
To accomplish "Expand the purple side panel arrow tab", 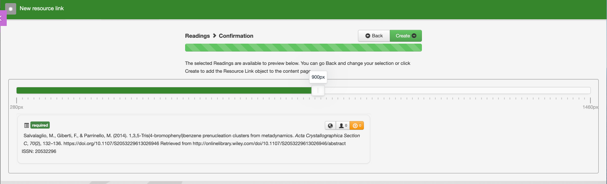I will click(2, 18).
